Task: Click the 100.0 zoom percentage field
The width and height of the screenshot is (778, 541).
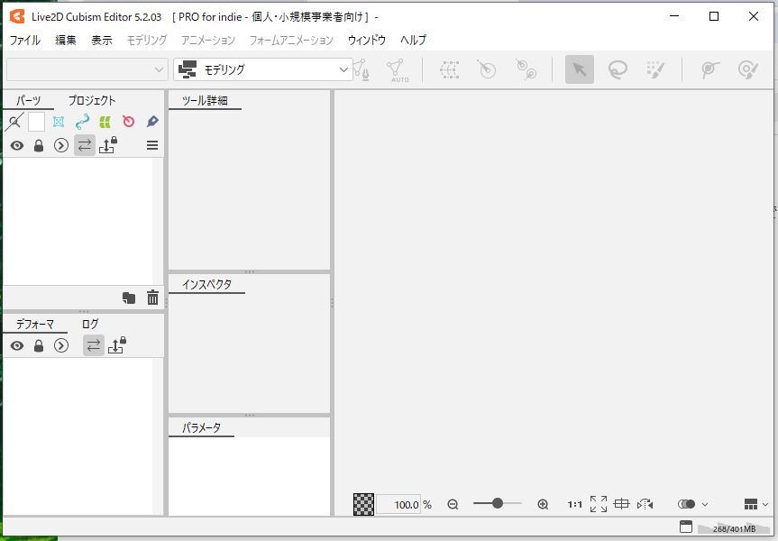Action: [398, 504]
